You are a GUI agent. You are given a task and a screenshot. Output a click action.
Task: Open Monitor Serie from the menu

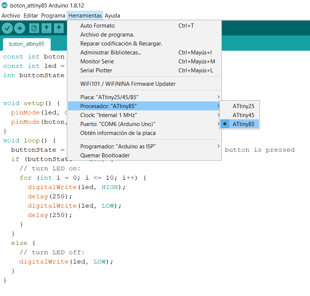[97, 62]
